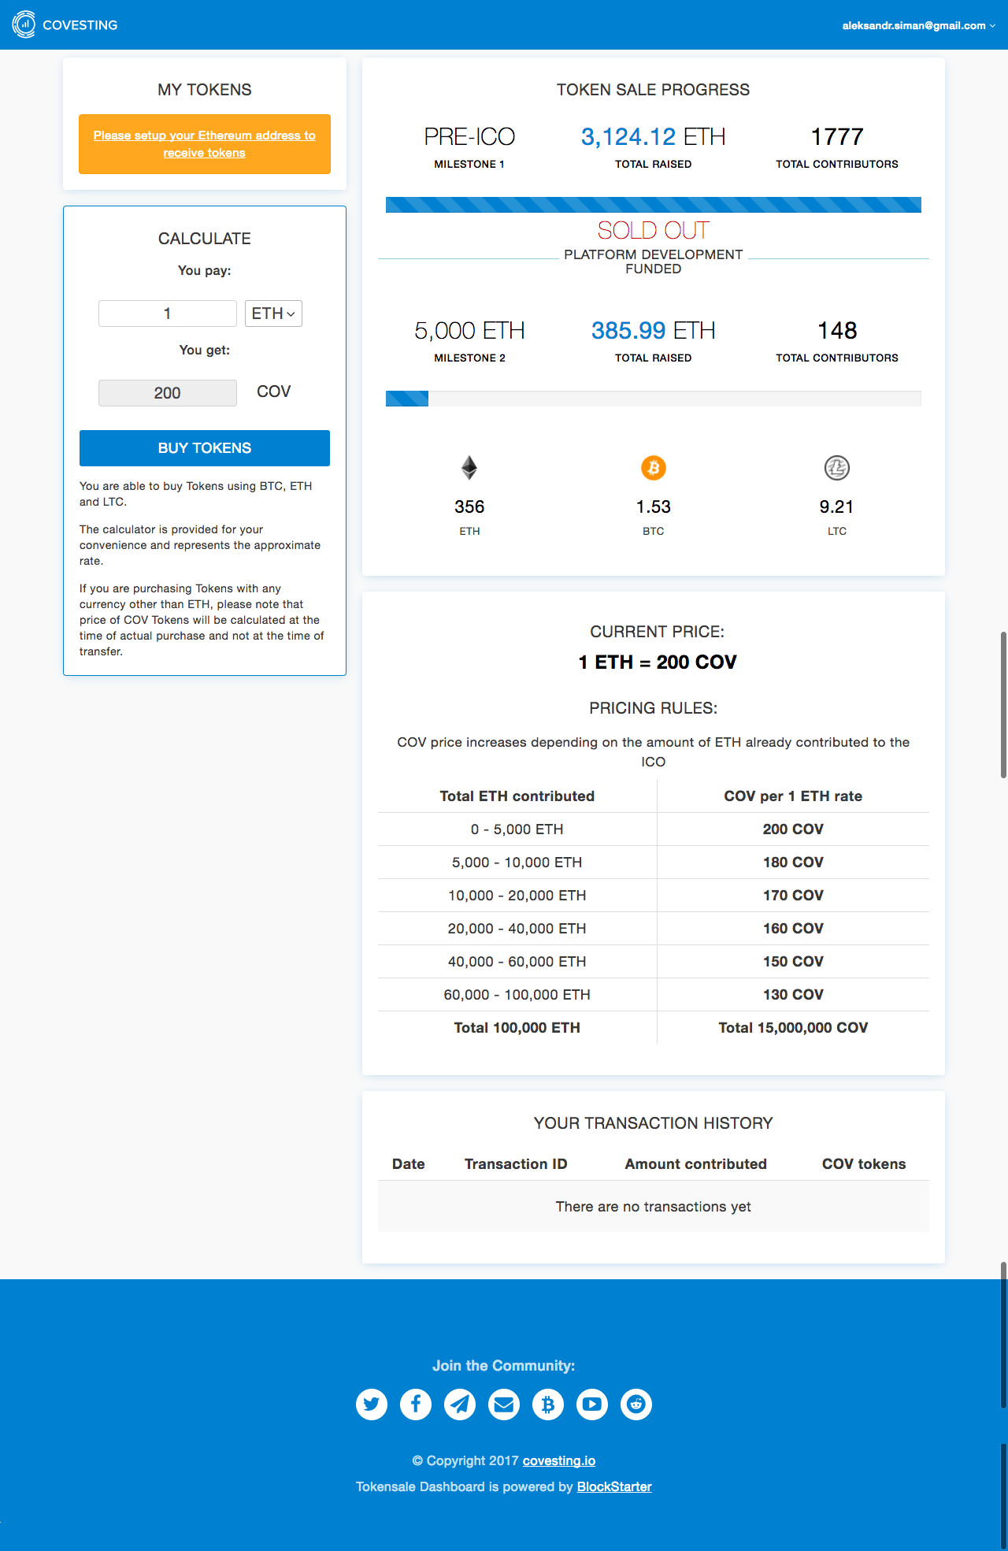Click the COV tokens column header
The height and width of the screenshot is (1551, 1008).
tap(864, 1164)
